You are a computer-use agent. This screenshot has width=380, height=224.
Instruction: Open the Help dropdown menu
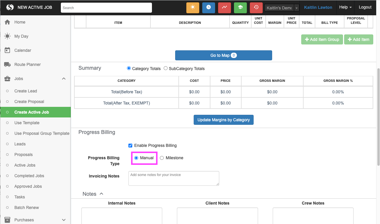[345, 7]
